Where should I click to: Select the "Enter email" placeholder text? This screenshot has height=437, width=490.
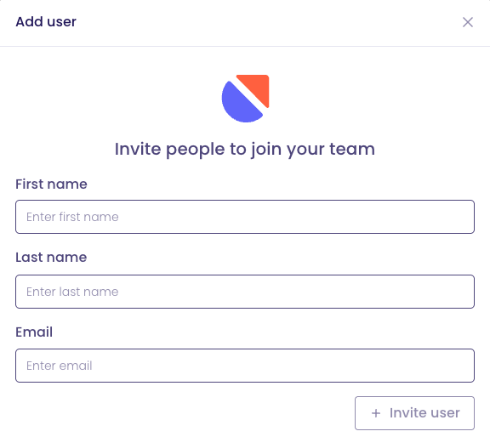60,366
